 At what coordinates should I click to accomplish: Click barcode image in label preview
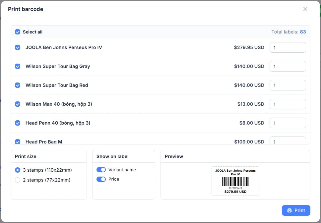coord(235,182)
